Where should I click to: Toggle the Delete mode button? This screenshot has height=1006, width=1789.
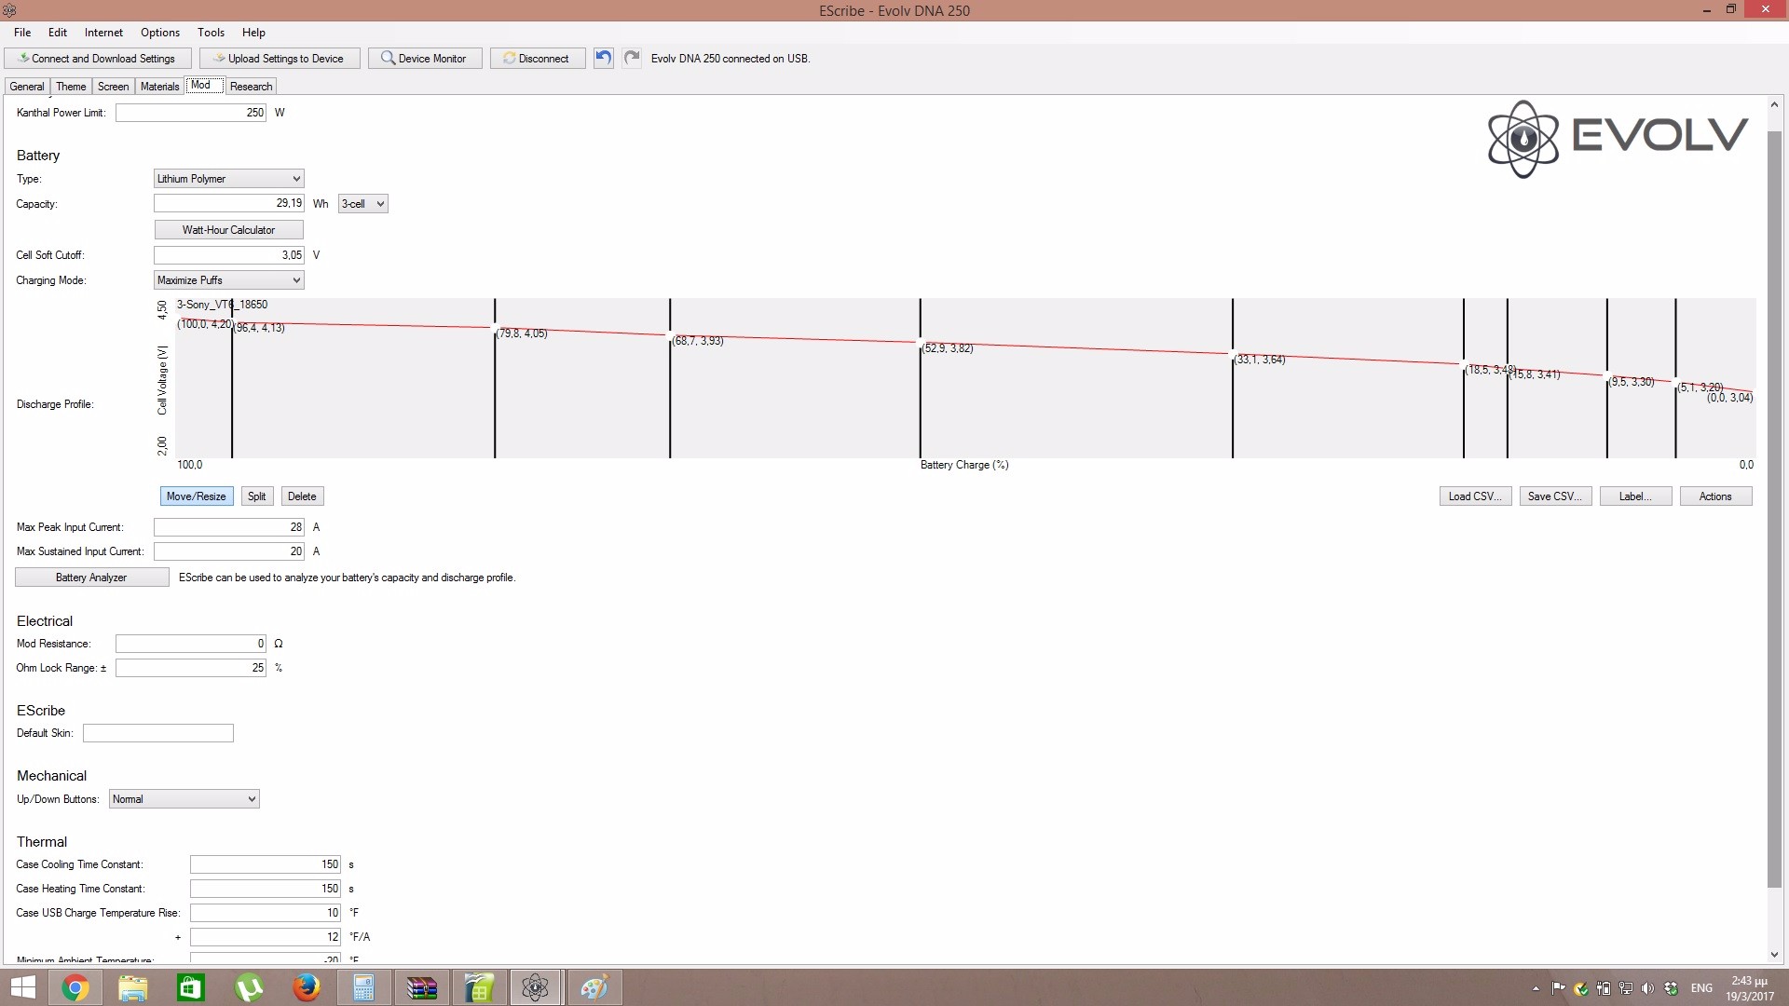pos(301,496)
